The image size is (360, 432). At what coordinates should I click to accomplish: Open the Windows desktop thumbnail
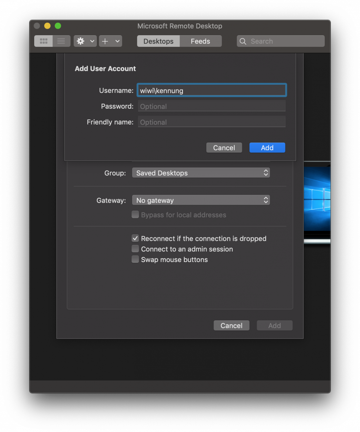(317, 203)
